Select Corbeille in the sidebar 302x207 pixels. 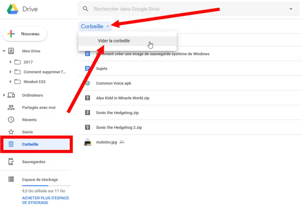click(x=36, y=144)
